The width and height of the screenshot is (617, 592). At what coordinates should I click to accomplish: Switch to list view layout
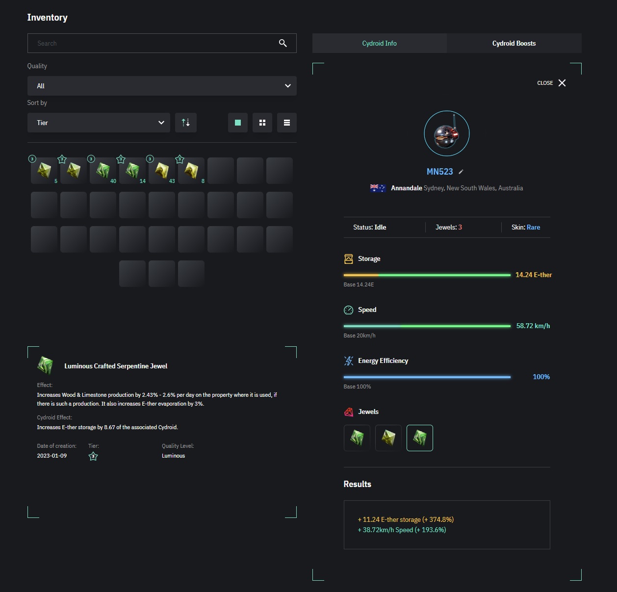pos(287,123)
